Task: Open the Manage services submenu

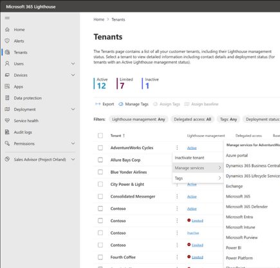Action: pyautogui.click(x=198, y=168)
